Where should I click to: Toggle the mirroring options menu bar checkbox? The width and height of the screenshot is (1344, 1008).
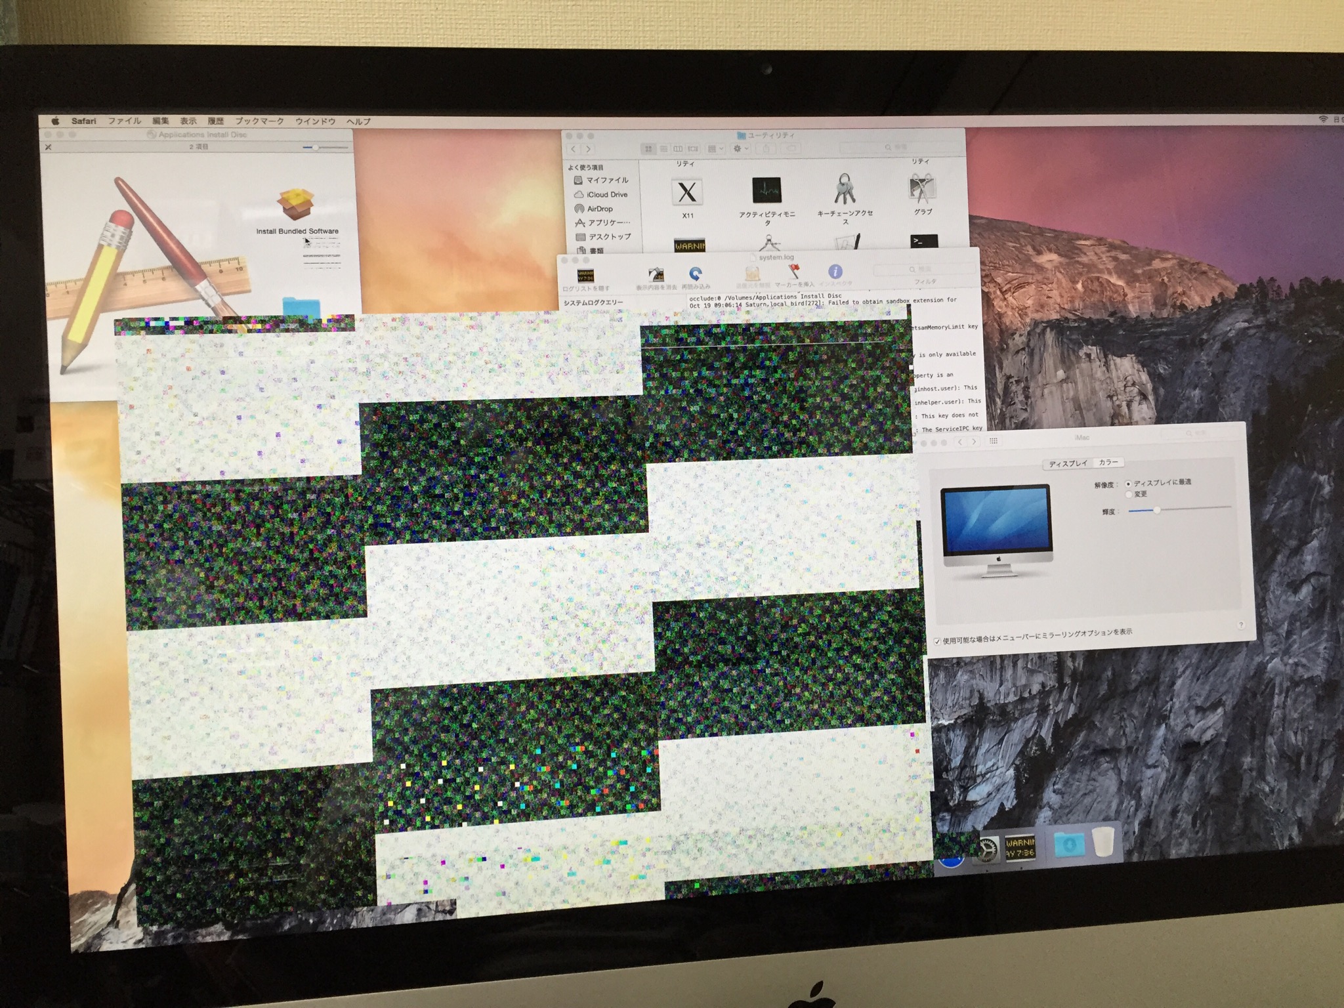click(937, 641)
